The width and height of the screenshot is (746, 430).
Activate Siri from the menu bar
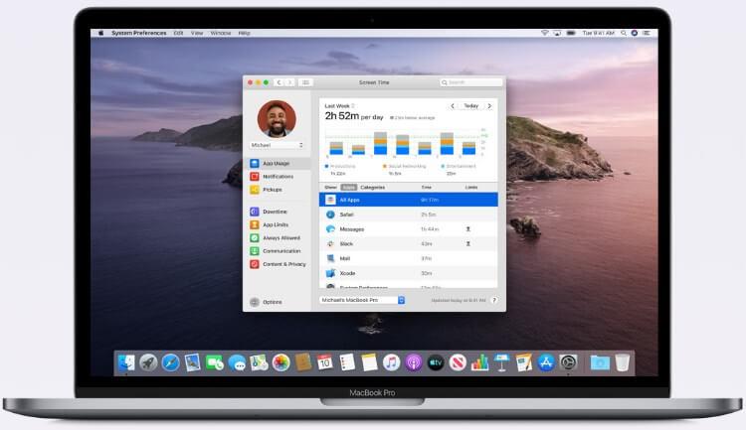tap(635, 33)
